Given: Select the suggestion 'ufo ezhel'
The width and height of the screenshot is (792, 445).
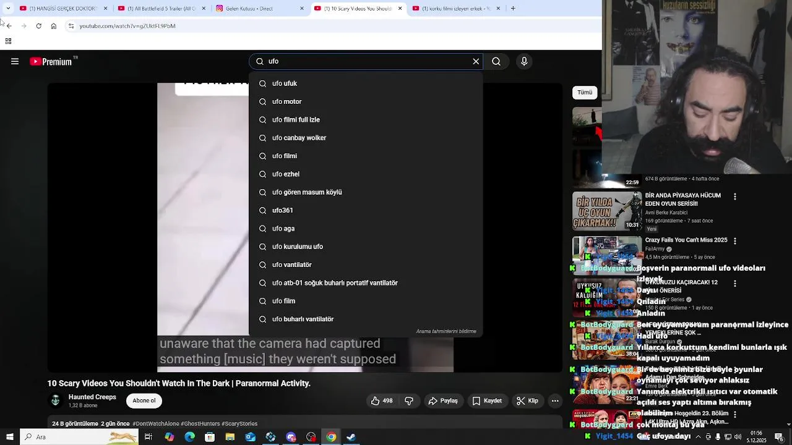Looking at the screenshot, I should click(x=366, y=174).
